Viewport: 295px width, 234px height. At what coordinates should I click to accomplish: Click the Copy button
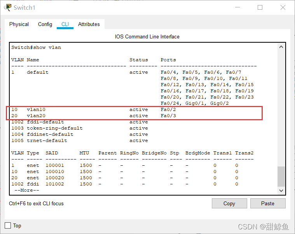[x=229, y=203]
